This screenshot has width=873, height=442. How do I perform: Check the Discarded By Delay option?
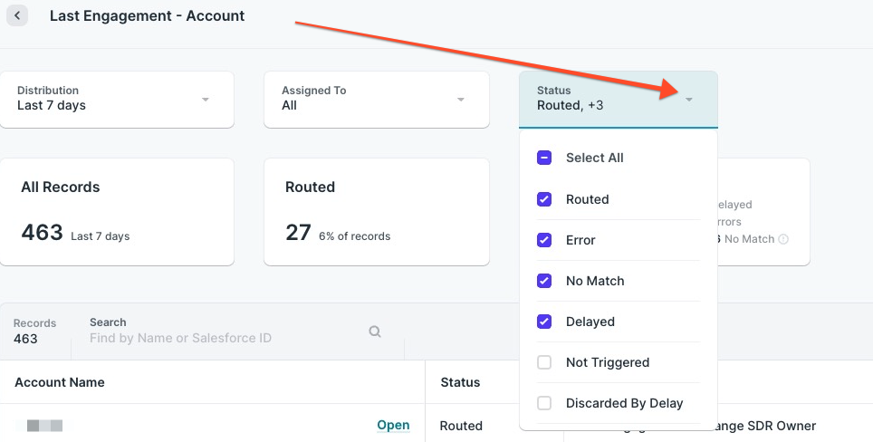point(544,403)
